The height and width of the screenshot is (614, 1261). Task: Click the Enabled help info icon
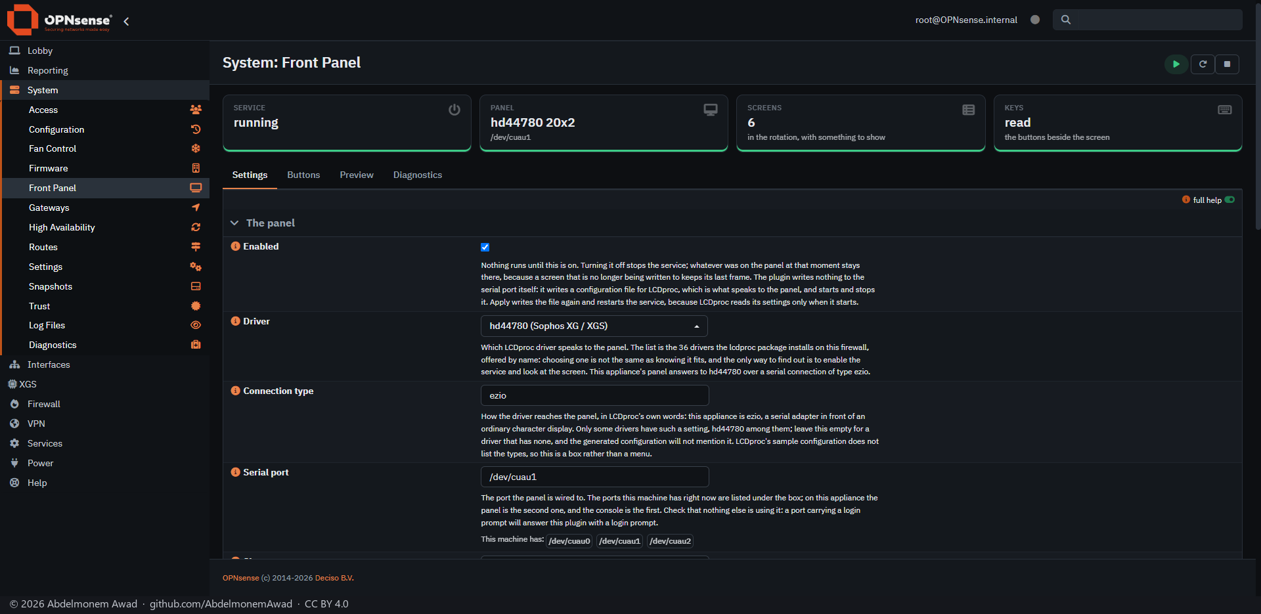[235, 246]
